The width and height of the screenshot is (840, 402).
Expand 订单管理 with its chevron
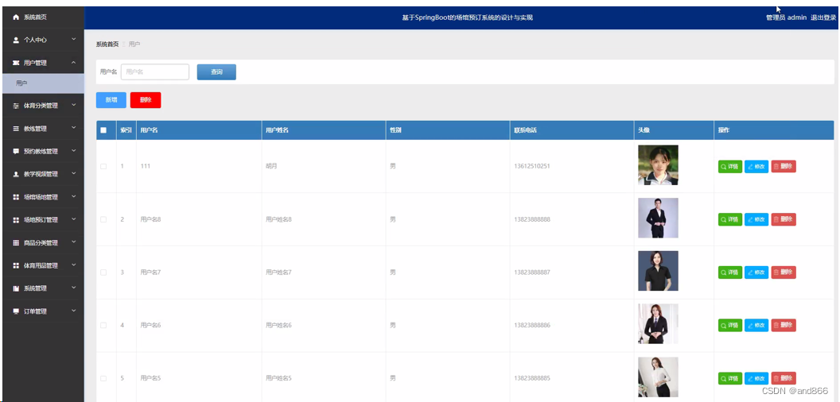pyautogui.click(x=74, y=311)
